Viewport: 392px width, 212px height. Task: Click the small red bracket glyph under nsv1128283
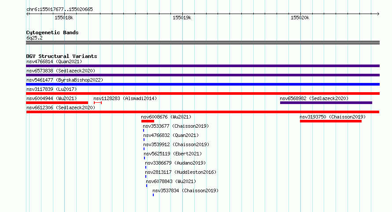[x=98, y=103]
